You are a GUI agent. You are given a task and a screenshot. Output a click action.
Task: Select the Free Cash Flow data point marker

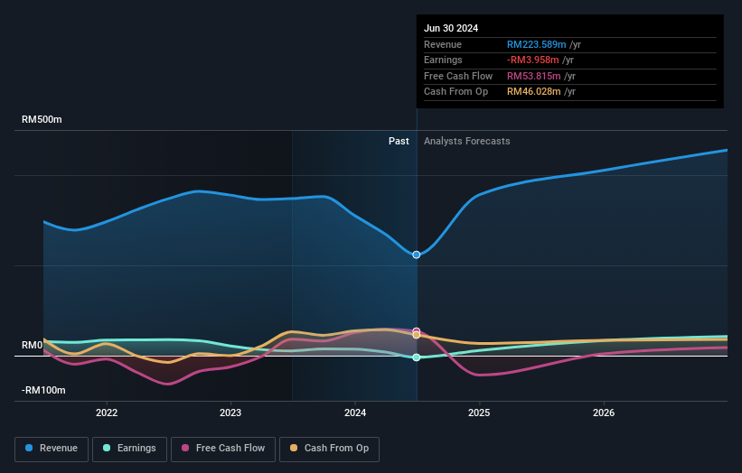[x=417, y=331]
